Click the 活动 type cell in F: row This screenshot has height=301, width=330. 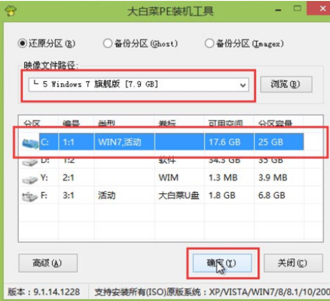tap(106, 196)
